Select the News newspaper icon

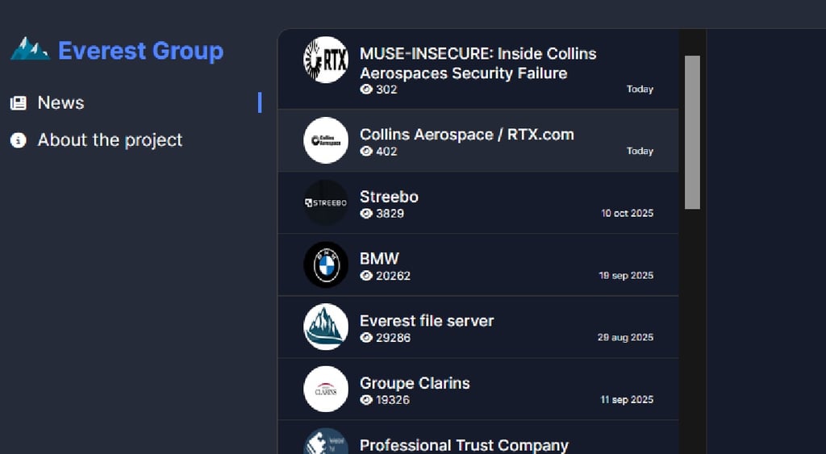[19, 102]
